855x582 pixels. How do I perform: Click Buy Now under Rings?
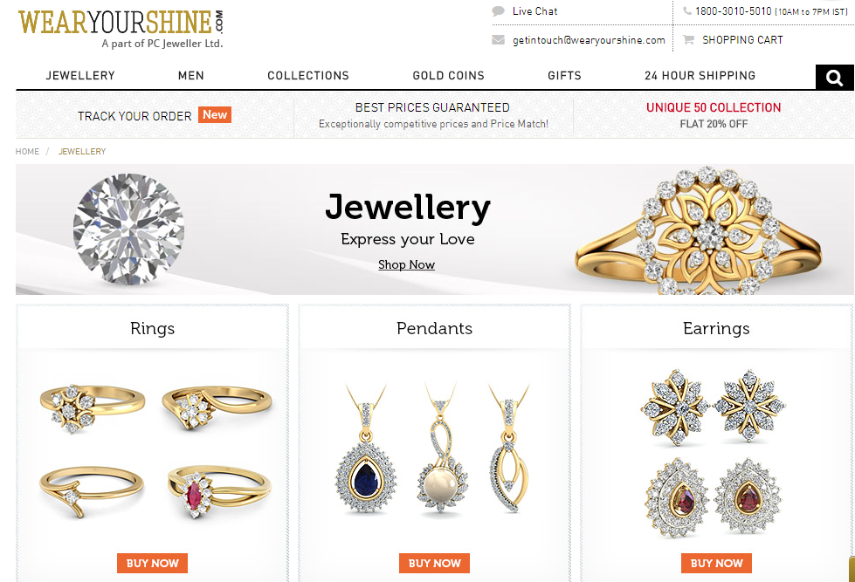point(152,563)
